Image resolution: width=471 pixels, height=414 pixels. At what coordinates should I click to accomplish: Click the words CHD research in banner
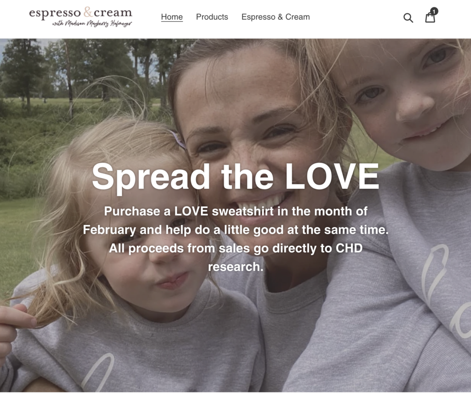coord(285,257)
